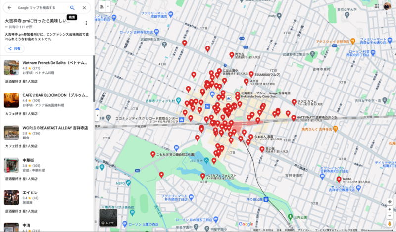
Task: Zoom in the map with plus
Action: coord(390,209)
